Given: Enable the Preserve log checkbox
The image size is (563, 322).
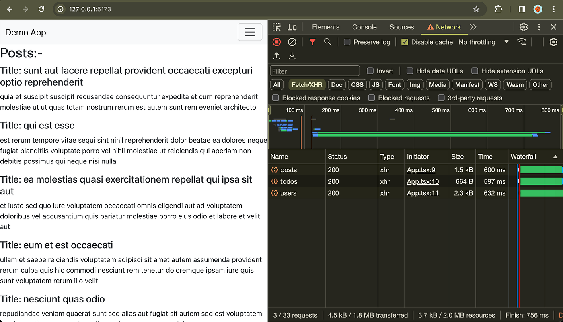Looking at the screenshot, I should 347,42.
